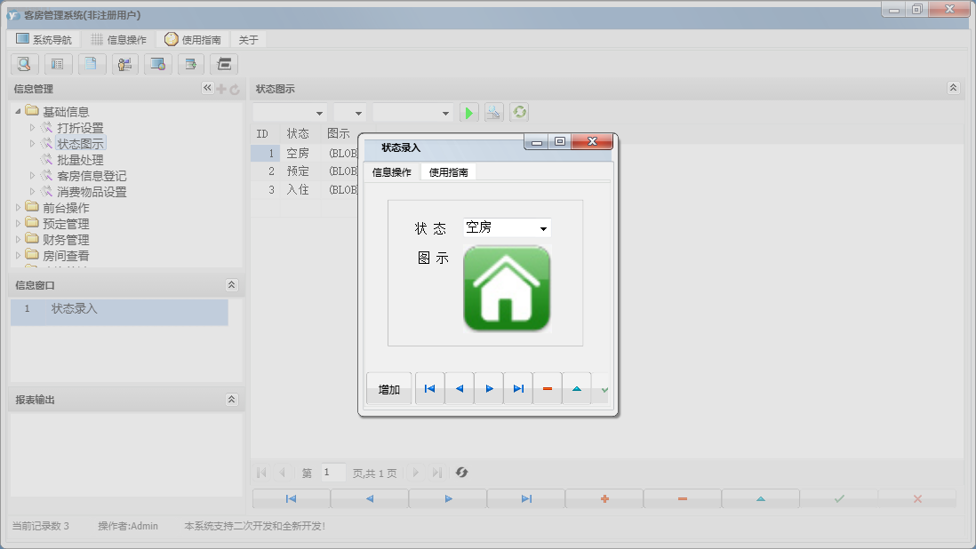
Task: Click the red minus delete button in 状态录入 dialog
Action: tap(548, 389)
